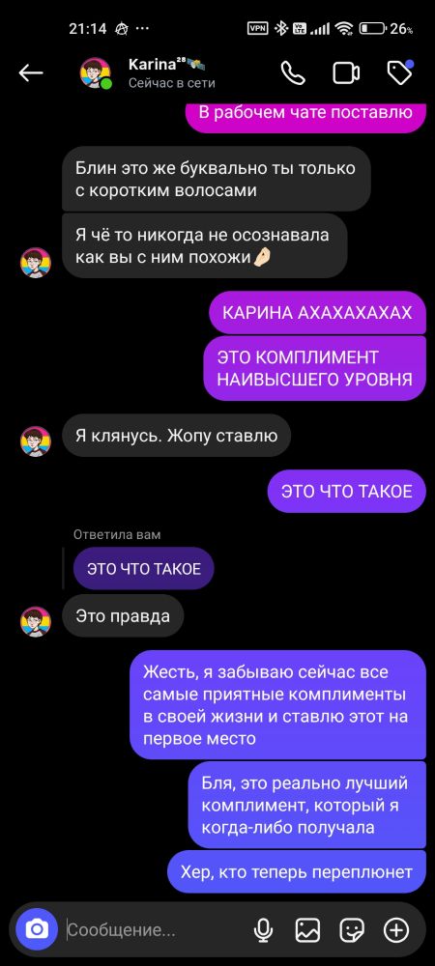Go back using the arrow icon
435x966 pixels.
tap(31, 73)
